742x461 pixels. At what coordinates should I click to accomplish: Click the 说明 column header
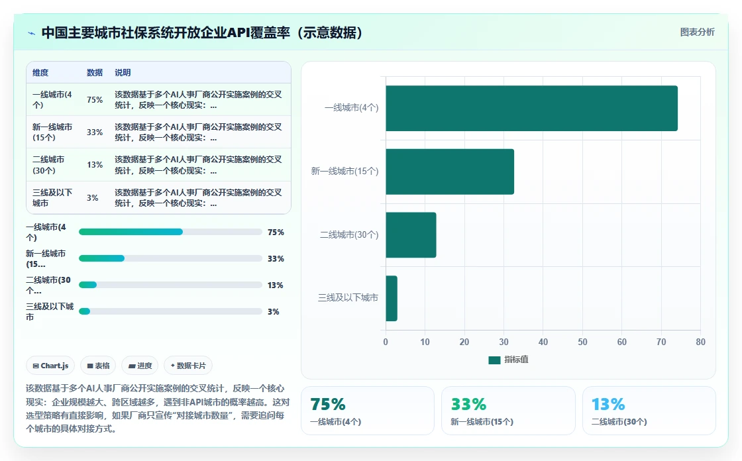[123, 72]
